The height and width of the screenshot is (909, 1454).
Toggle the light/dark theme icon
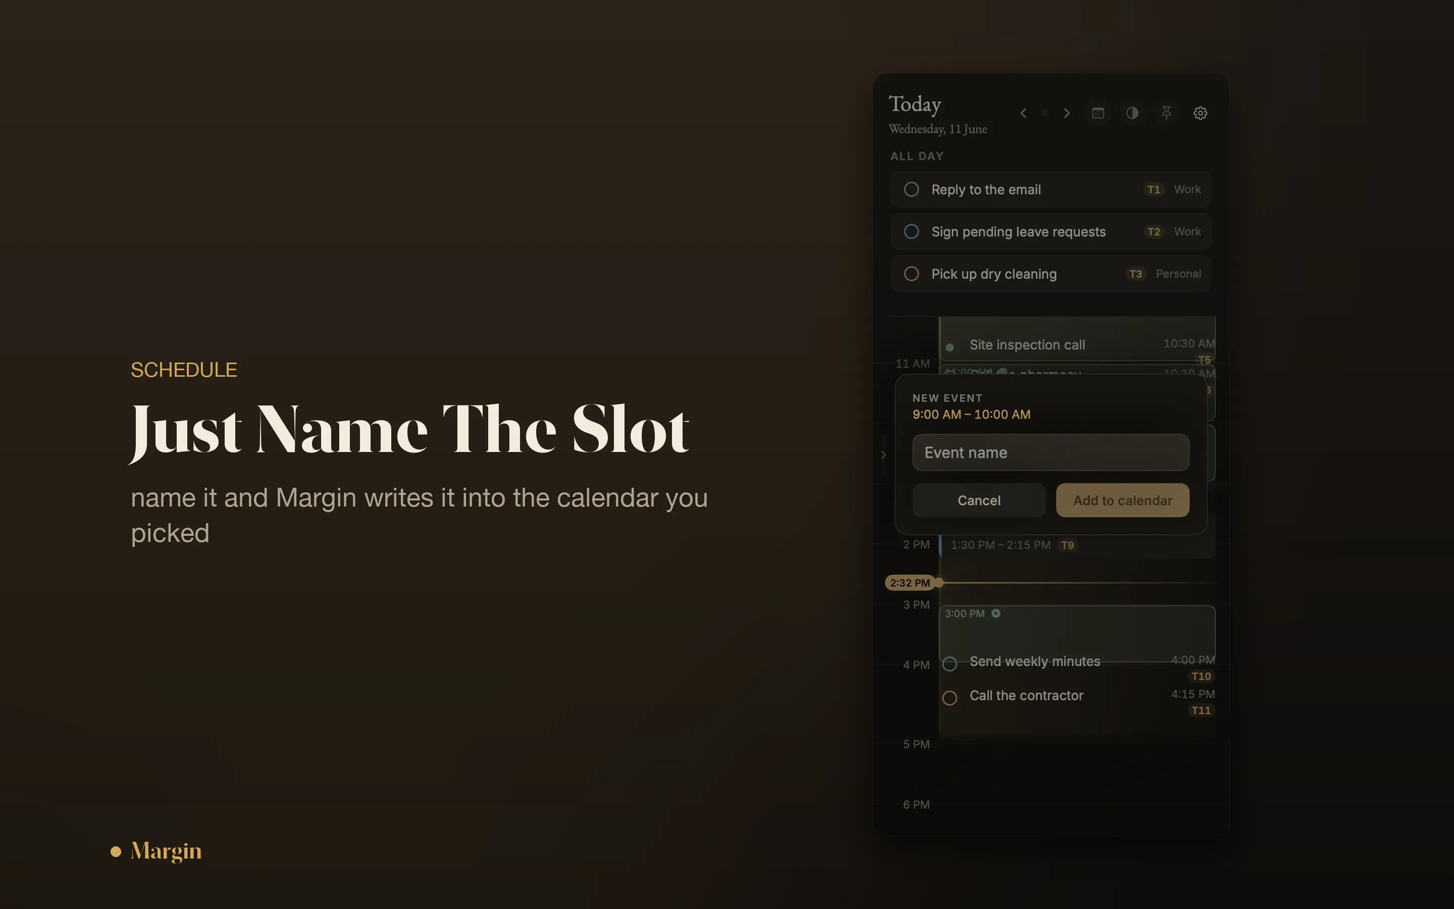click(x=1132, y=113)
